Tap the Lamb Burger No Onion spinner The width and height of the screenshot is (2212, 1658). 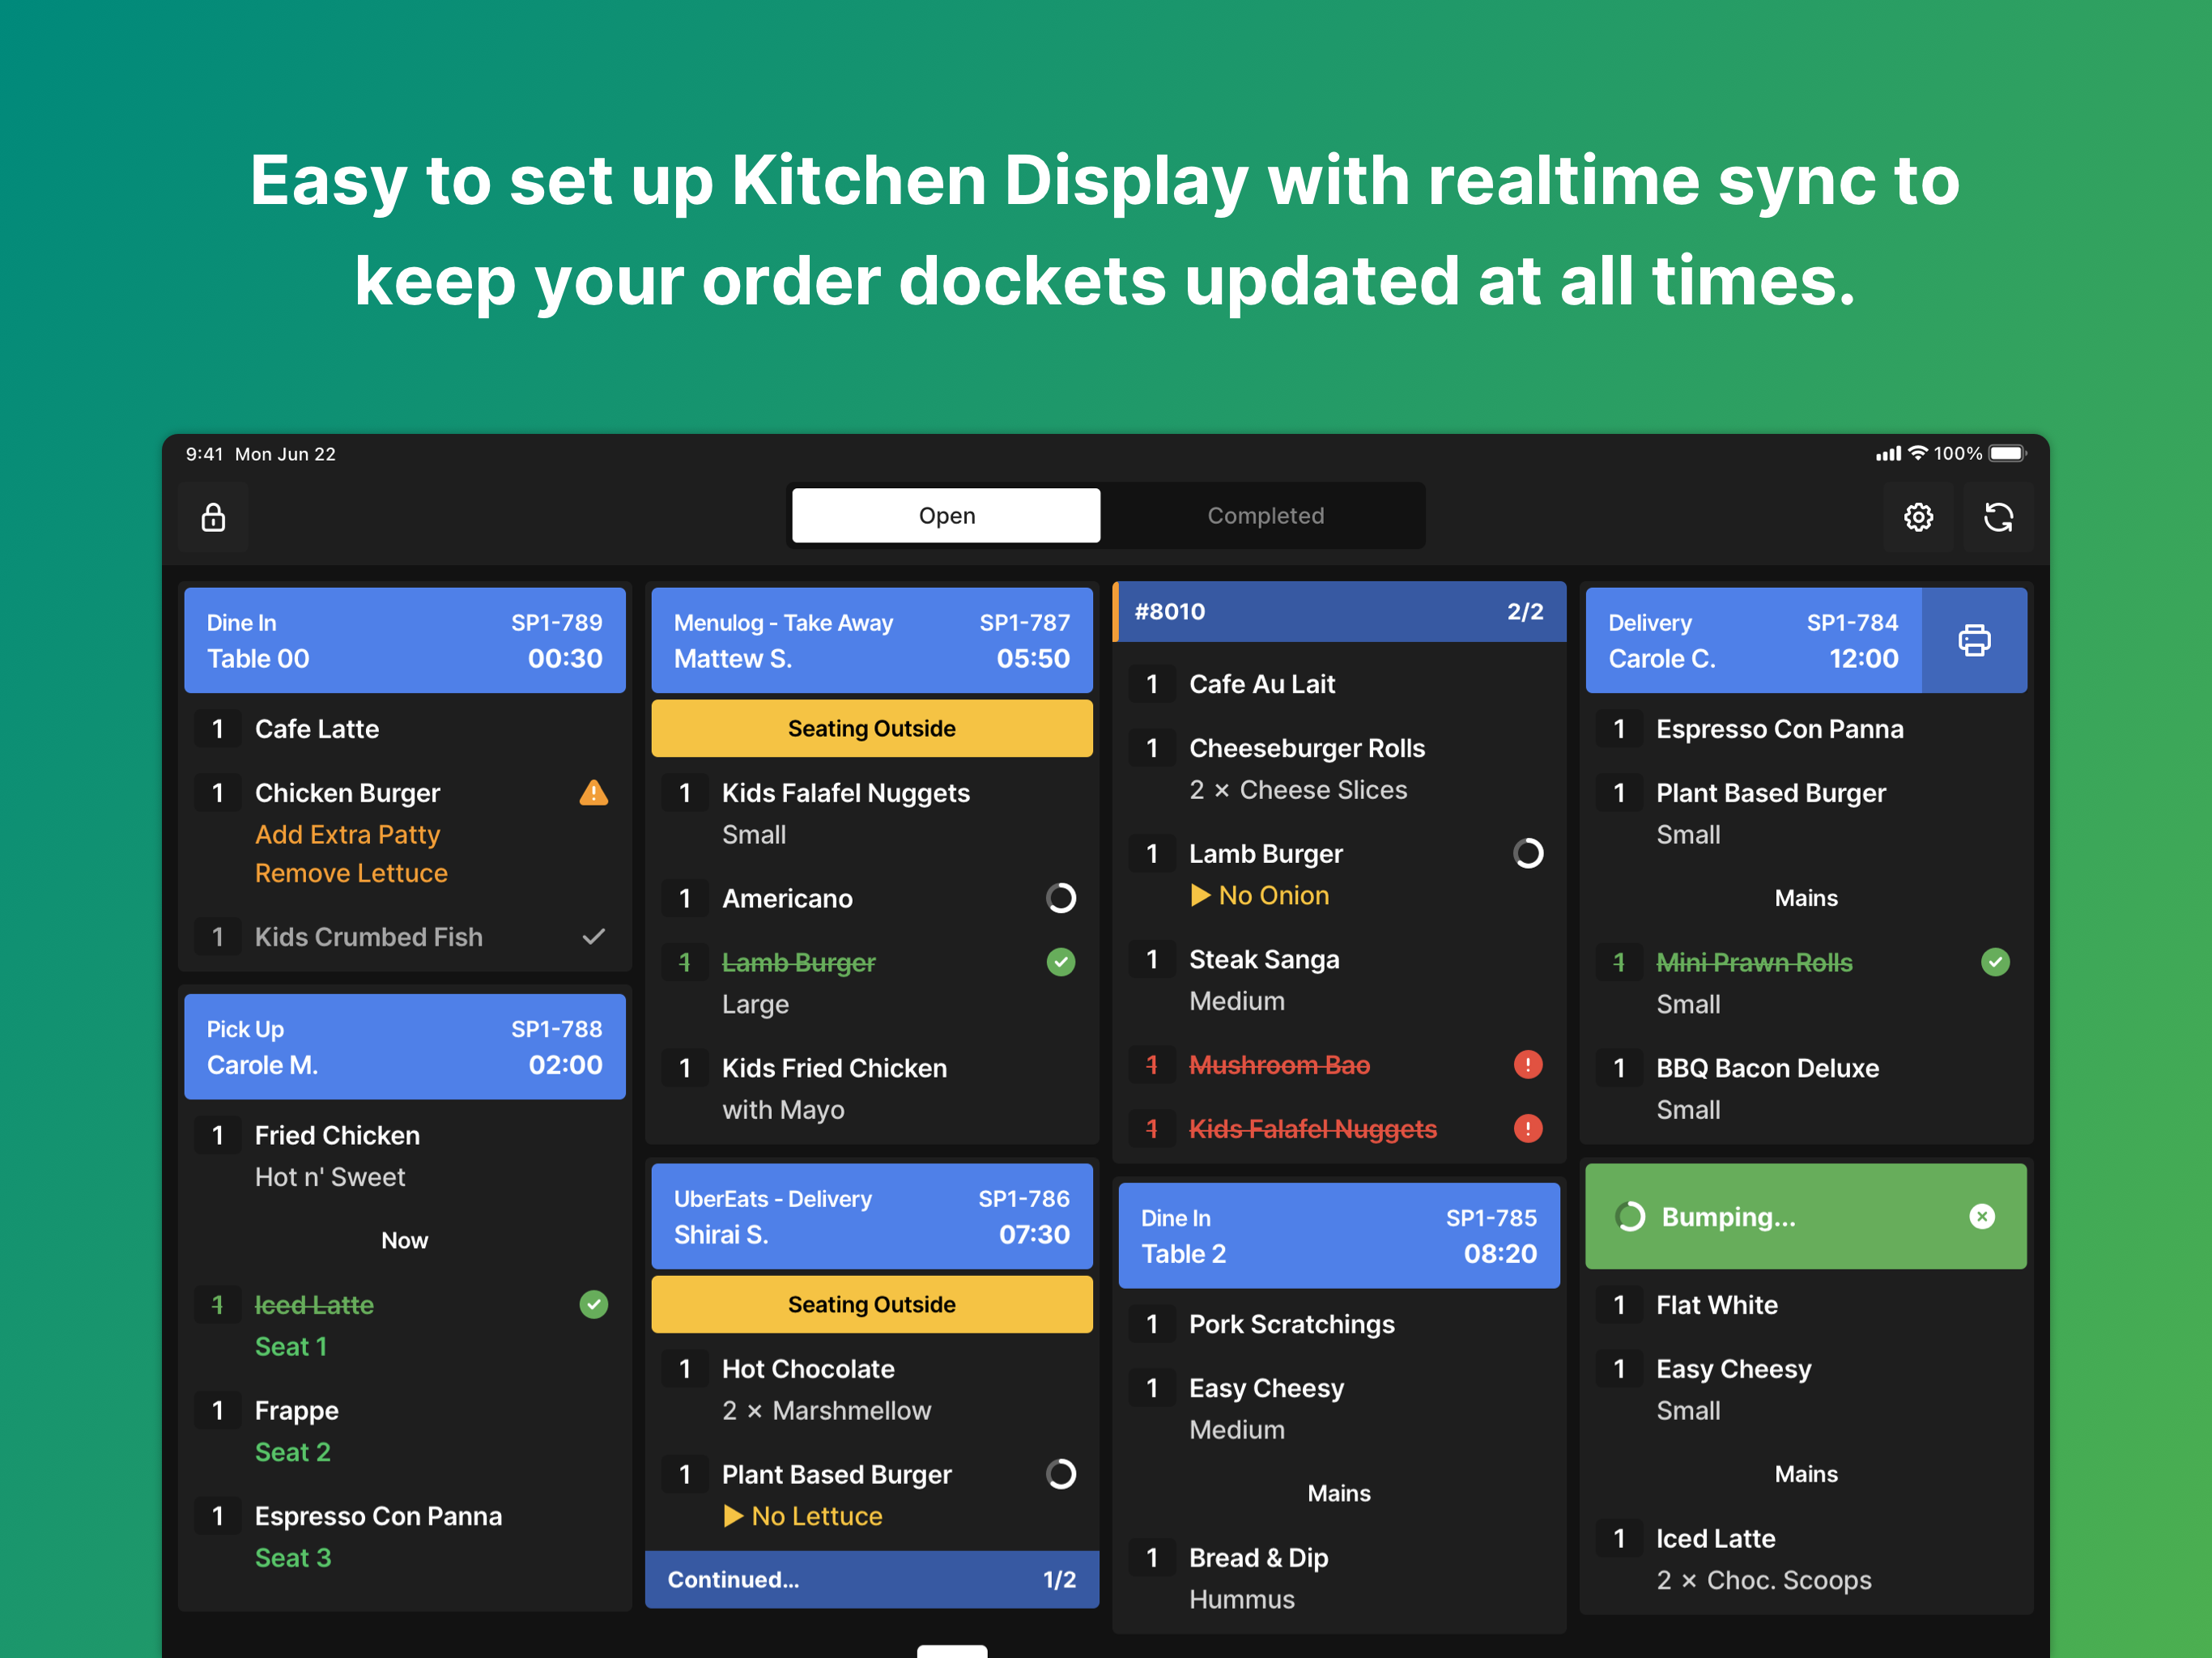pos(1528,853)
